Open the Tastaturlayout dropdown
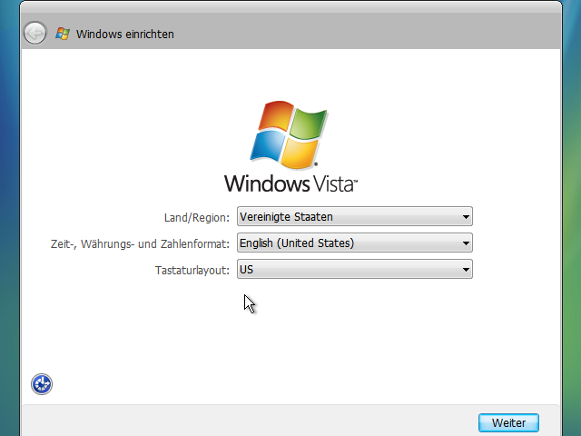This screenshot has width=581, height=436. pos(355,269)
